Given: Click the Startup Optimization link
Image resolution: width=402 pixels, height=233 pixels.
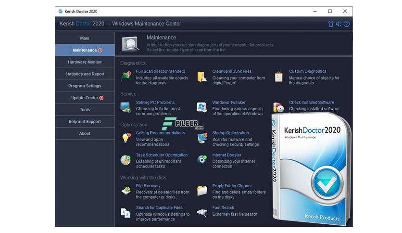Looking at the screenshot, I should 230,133.
